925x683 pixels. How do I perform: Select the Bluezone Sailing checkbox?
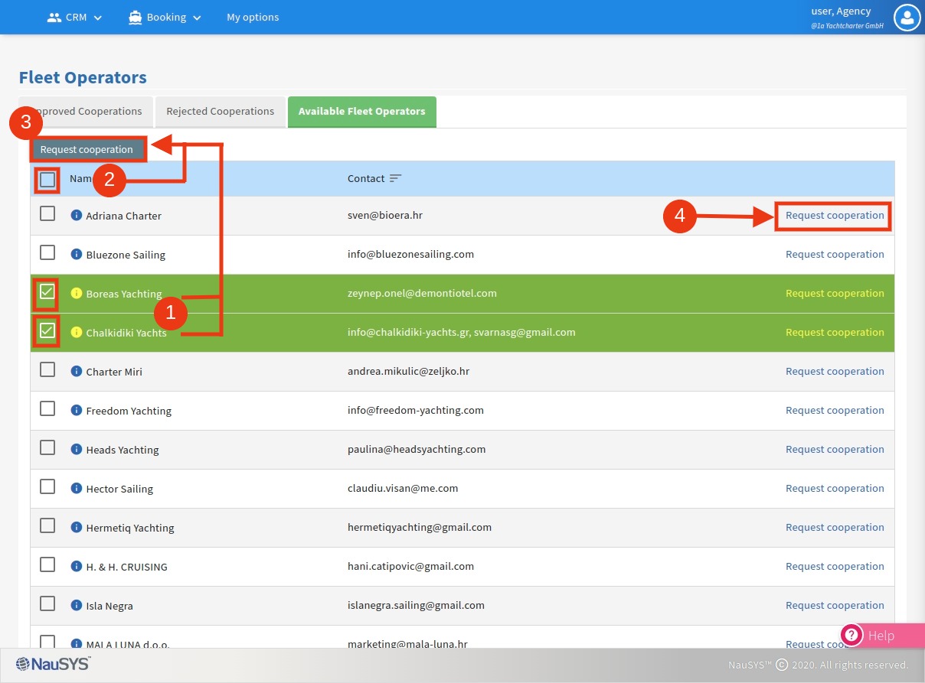coord(47,252)
